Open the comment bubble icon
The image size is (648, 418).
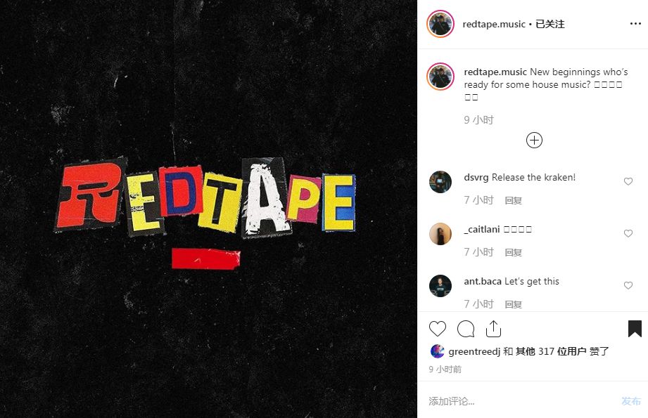click(466, 329)
